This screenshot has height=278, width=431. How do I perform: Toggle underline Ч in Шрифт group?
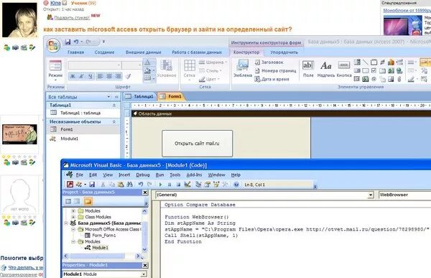[91, 76]
